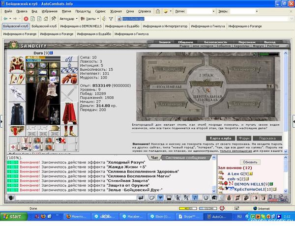Click the Firefox quick launch icon
Screen dimensions: 295x226
43,216
